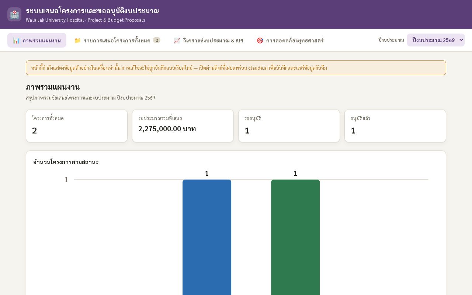Click the Walailak University Hospital subtitle
This screenshot has height=295, width=472.
tap(86, 20)
